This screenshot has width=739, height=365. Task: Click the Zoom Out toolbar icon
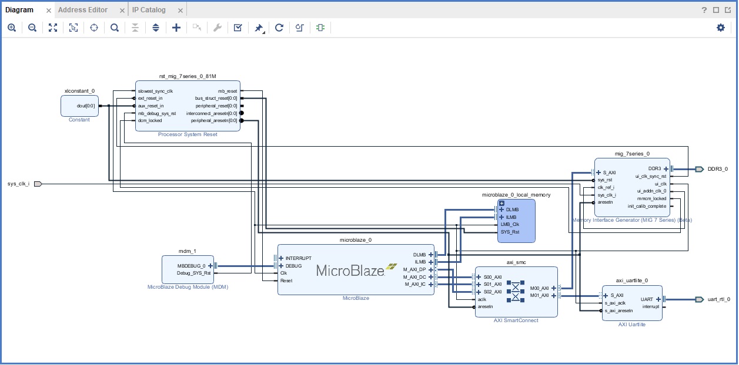(x=32, y=28)
